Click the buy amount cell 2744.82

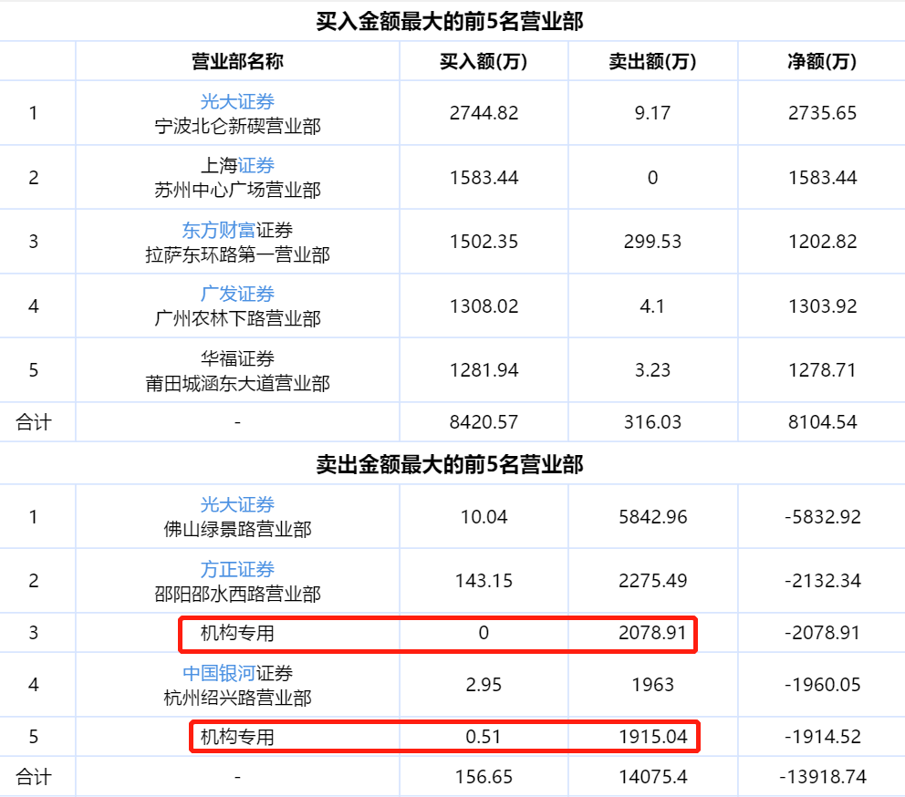coord(484,113)
